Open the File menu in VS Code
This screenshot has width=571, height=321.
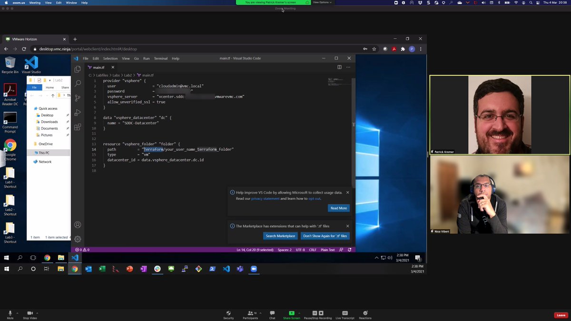(86, 58)
